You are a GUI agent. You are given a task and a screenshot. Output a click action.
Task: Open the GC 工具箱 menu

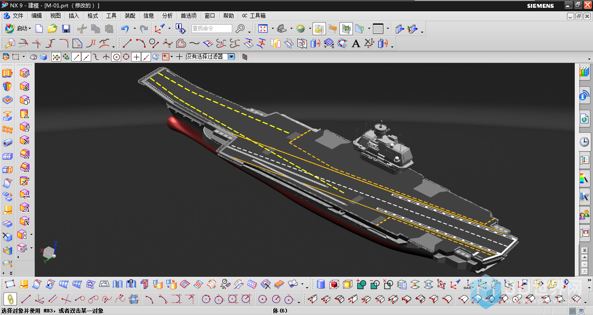[254, 16]
